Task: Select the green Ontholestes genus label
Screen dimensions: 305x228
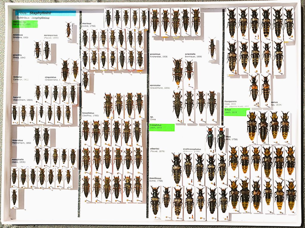Action: [25, 24]
